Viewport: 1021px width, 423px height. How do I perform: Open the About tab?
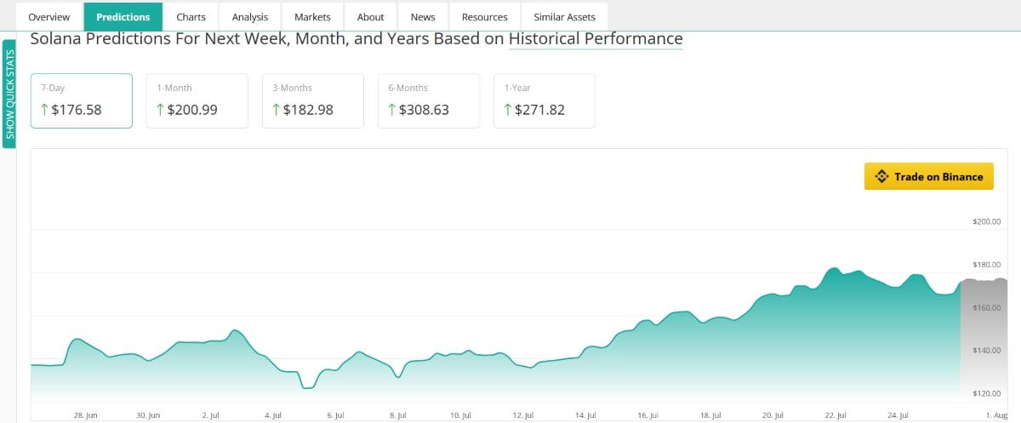coord(370,17)
